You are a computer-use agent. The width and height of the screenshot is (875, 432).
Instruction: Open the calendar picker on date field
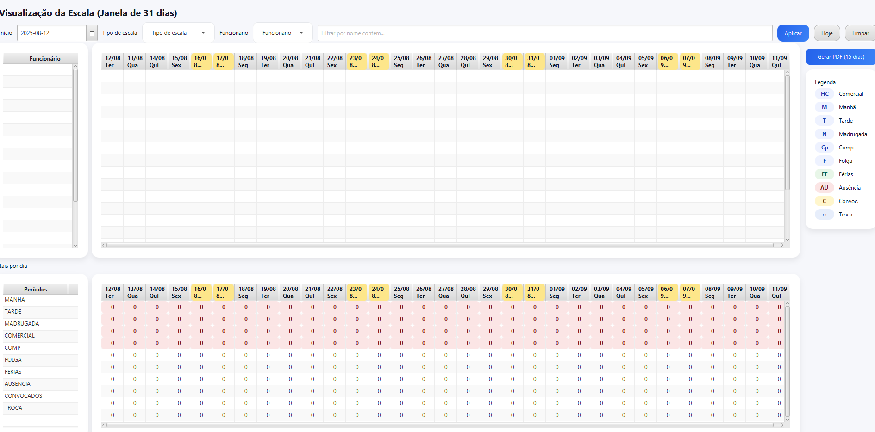click(92, 33)
